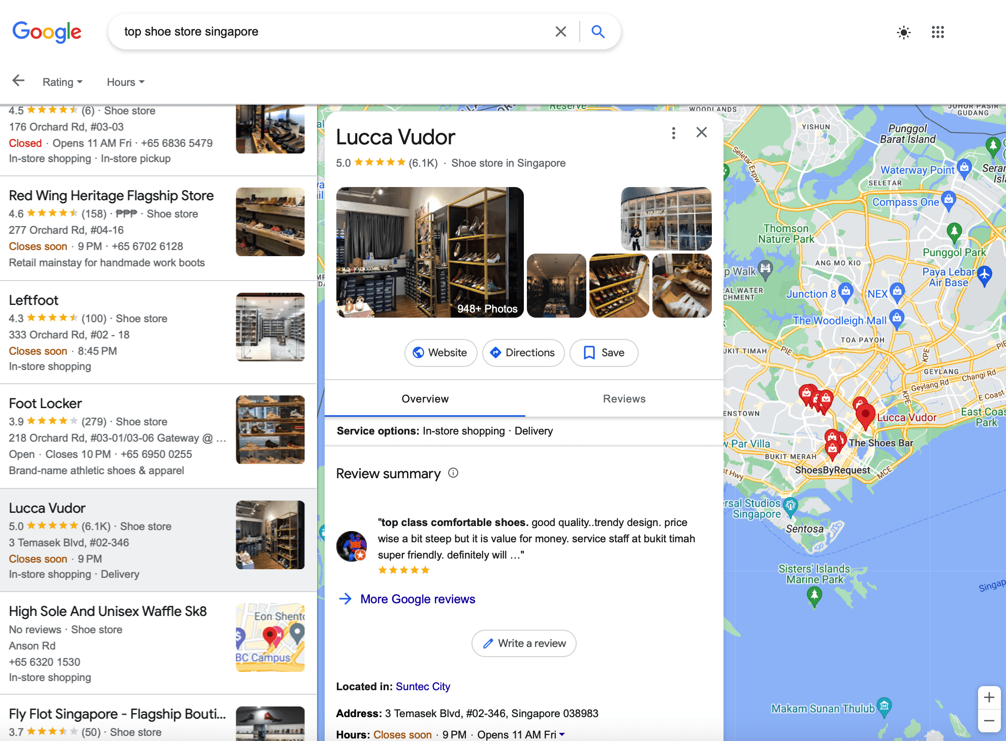Select The Woodleigh Mall marker
This screenshot has height=741, width=1006.
click(x=897, y=320)
